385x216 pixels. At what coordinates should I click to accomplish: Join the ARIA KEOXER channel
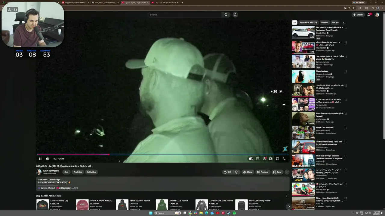(x=66, y=172)
